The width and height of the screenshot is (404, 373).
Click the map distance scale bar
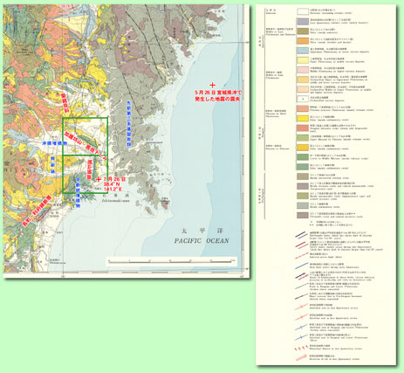(172, 261)
